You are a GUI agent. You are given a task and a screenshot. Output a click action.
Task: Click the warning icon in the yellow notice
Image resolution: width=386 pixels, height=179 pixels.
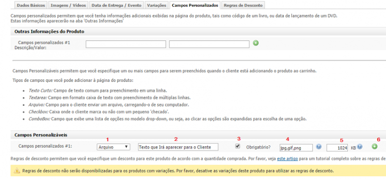[x=17, y=171]
